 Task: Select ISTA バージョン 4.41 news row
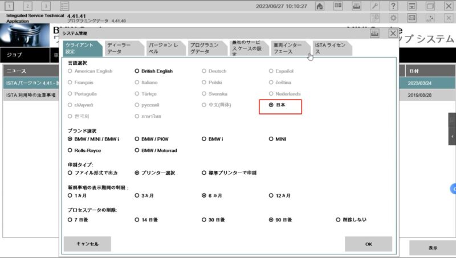pos(31,83)
